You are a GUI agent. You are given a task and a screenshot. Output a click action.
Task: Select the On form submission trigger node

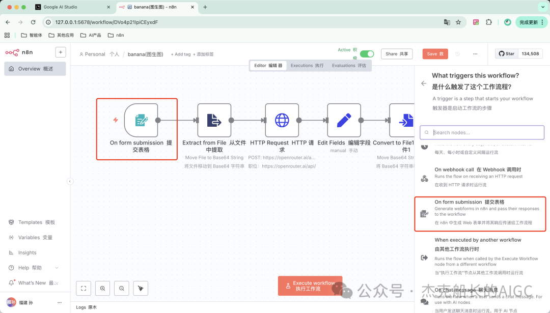[x=141, y=120]
